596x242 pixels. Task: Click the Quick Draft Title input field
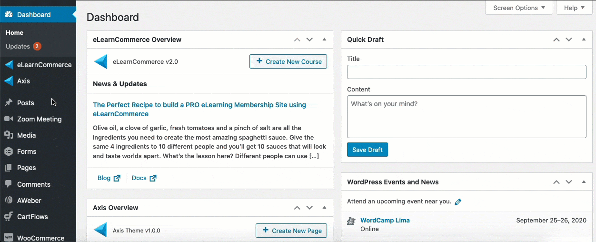467,72
